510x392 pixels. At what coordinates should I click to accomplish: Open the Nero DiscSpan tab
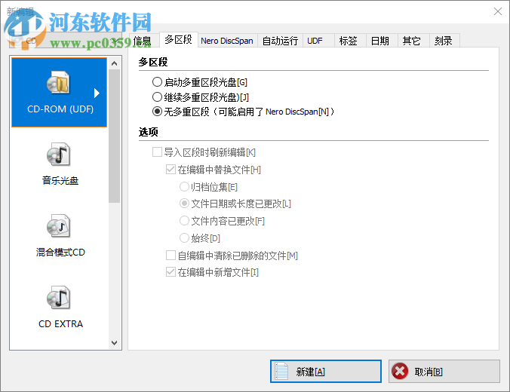[227, 41]
